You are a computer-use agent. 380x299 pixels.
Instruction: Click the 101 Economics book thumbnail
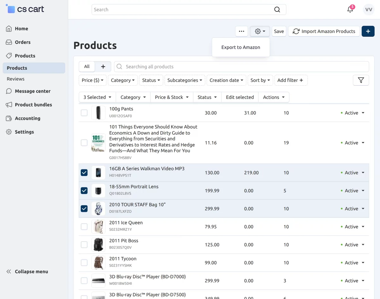(x=98, y=143)
